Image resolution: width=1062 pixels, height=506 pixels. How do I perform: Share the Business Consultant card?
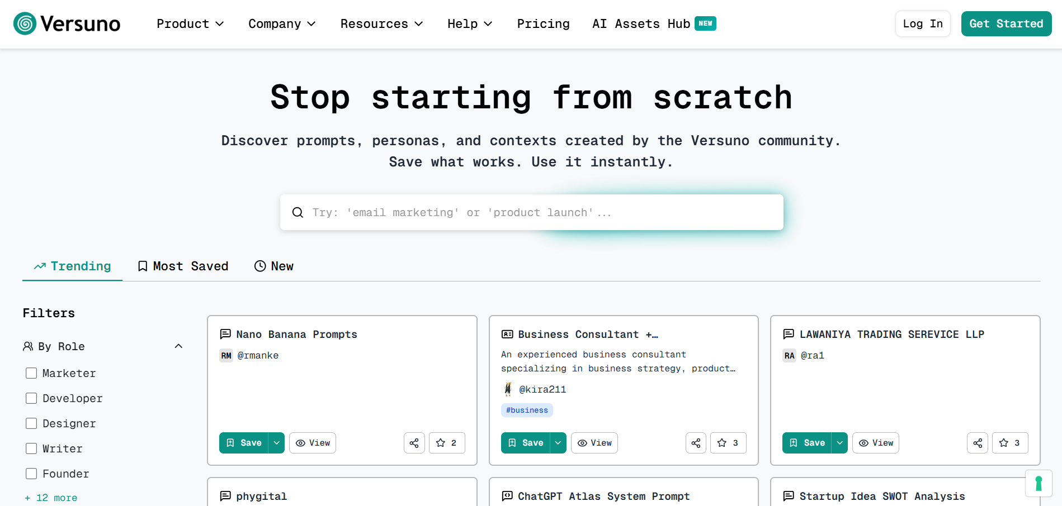coord(696,443)
